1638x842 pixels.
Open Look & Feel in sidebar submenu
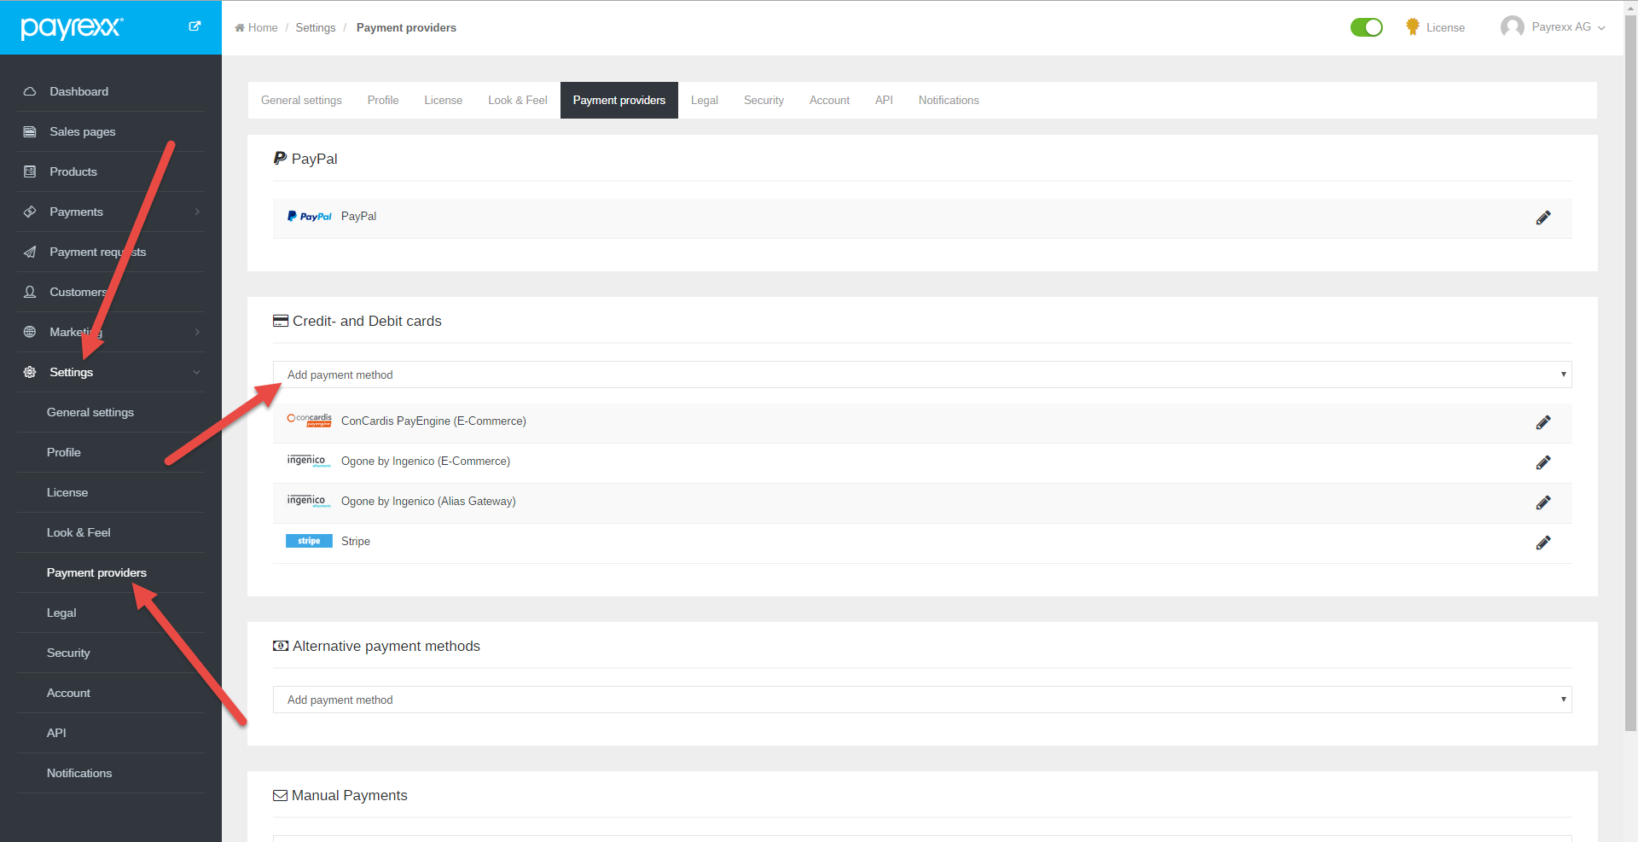click(78, 532)
